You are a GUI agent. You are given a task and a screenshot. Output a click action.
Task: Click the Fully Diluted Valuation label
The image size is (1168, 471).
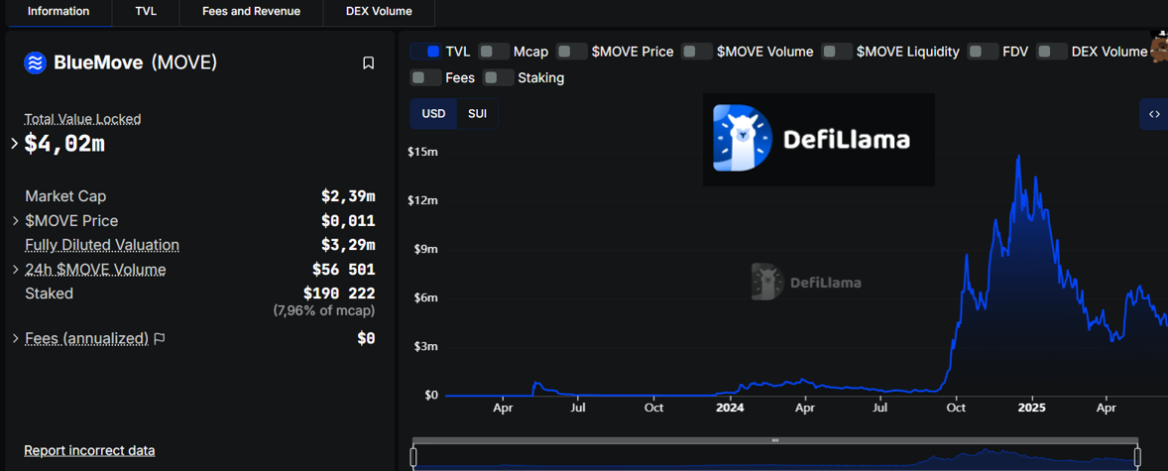point(102,245)
